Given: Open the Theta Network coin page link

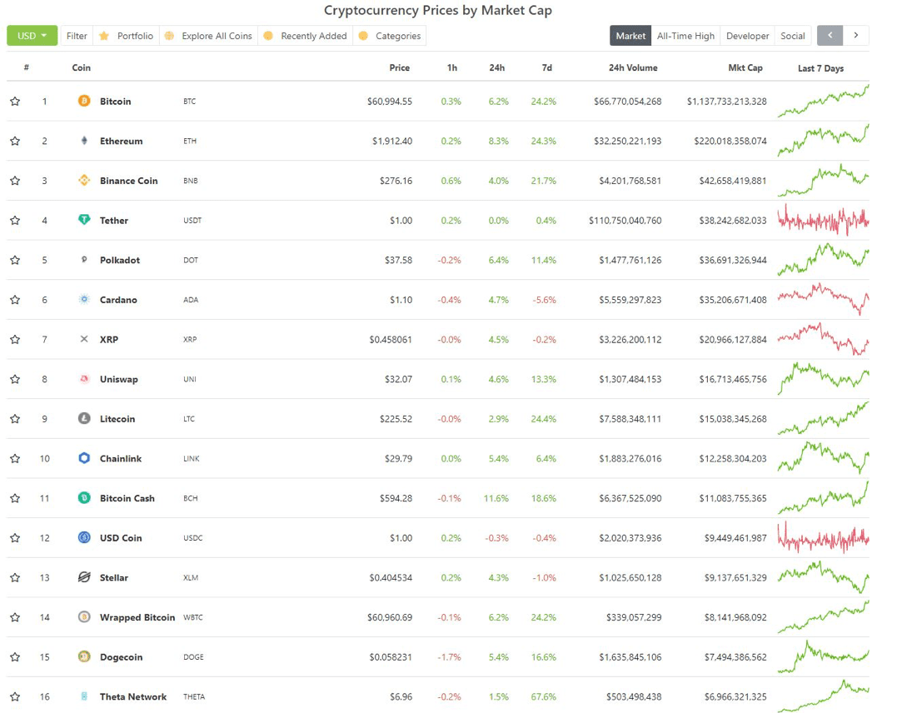Looking at the screenshot, I should [x=133, y=696].
